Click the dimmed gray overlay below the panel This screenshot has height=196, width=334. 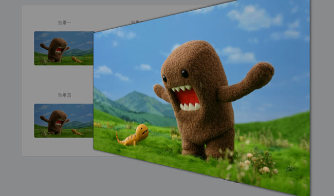85,177
